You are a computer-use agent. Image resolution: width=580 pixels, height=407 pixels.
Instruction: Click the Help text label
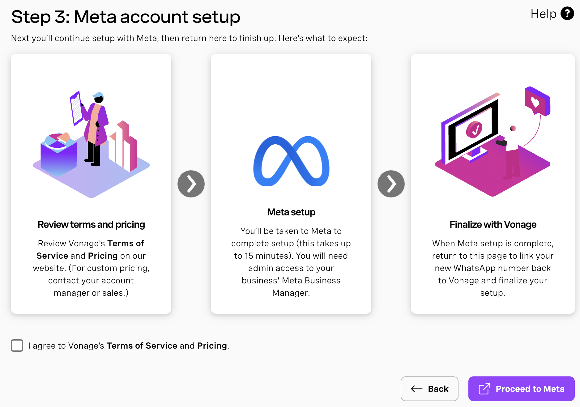point(543,14)
